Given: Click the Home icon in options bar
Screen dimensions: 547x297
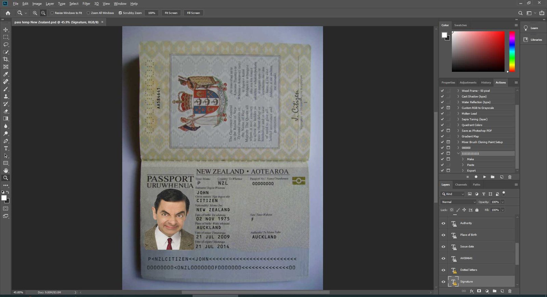Looking at the screenshot, I should click(8, 13).
